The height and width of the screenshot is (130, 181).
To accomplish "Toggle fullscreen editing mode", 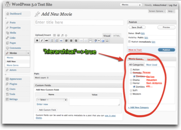I will pyautogui.click(x=103, y=41).
